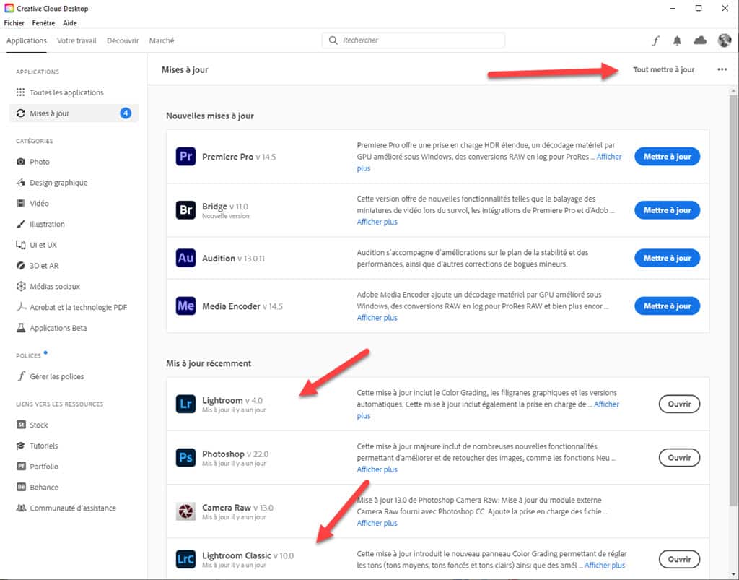This screenshot has height=580, width=739.
Task: Open Lightroom with Ouvrir button
Action: [679, 404]
